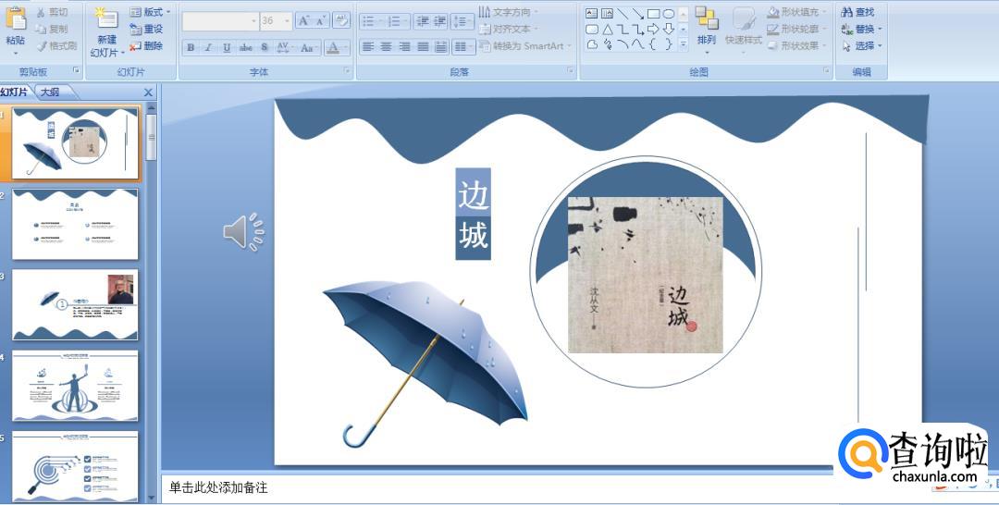This screenshot has width=999, height=505.
Task: Reset the slide with 重设
Action: (146, 30)
